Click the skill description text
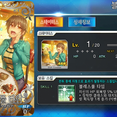The height and width of the screenshot is (117, 117). [x=98, y=96]
